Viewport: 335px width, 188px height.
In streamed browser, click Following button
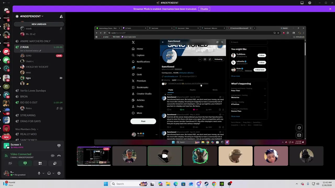pyautogui.click(x=218, y=59)
